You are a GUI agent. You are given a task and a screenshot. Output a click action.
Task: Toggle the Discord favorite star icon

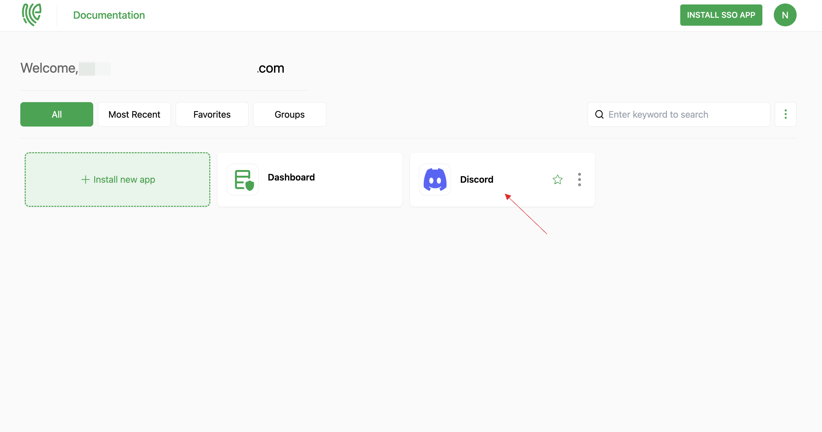click(557, 179)
